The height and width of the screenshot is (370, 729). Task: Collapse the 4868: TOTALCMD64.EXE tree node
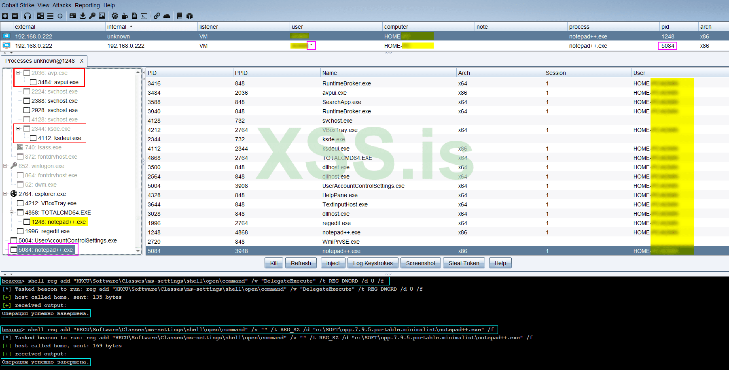pyautogui.click(x=12, y=213)
